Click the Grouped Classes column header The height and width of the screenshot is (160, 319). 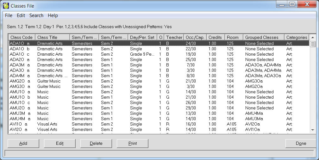point(263,37)
